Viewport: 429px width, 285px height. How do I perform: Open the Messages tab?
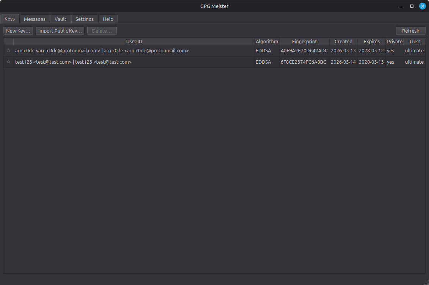click(x=35, y=19)
